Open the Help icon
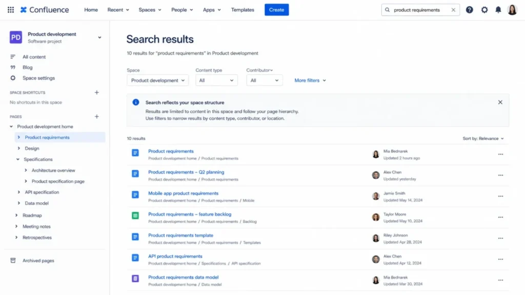The height and width of the screenshot is (295, 525). click(470, 10)
